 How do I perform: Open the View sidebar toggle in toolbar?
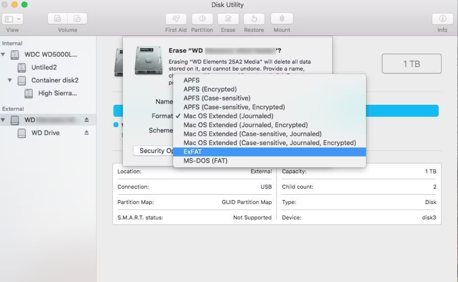tap(9, 19)
